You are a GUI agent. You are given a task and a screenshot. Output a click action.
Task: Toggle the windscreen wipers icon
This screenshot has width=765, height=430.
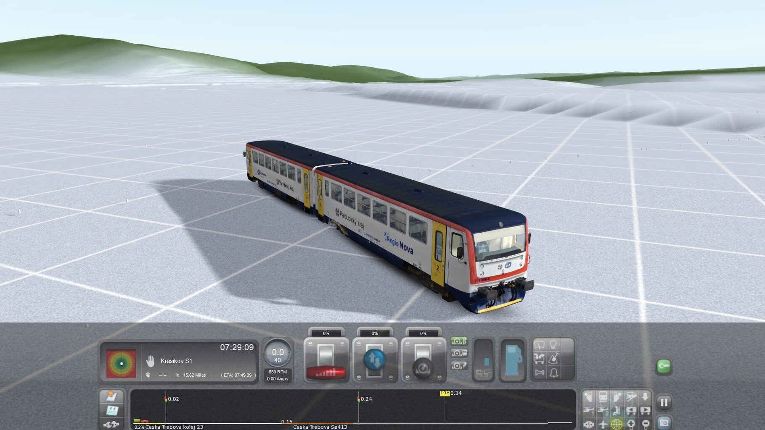click(x=539, y=345)
